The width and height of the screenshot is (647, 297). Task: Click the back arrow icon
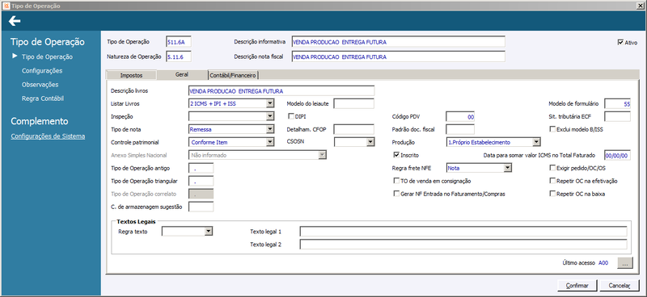pyautogui.click(x=15, y=21)
